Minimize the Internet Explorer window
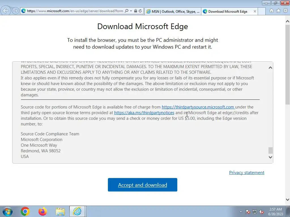Screen dimensions: 290x217 [x=266, y=3]
